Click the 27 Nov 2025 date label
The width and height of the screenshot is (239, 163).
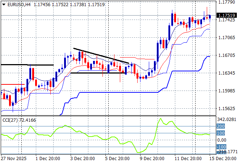[13, 159]
